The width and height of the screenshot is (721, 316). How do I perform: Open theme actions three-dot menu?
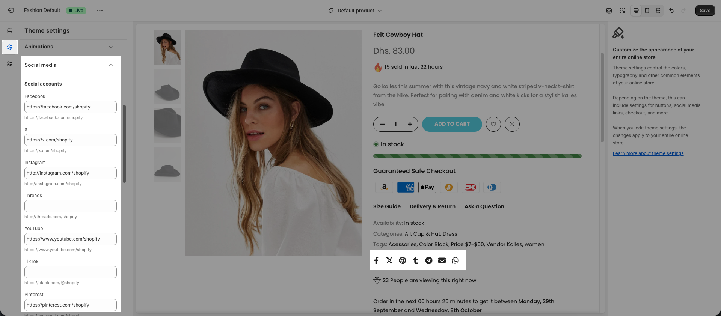click(100, 11)
